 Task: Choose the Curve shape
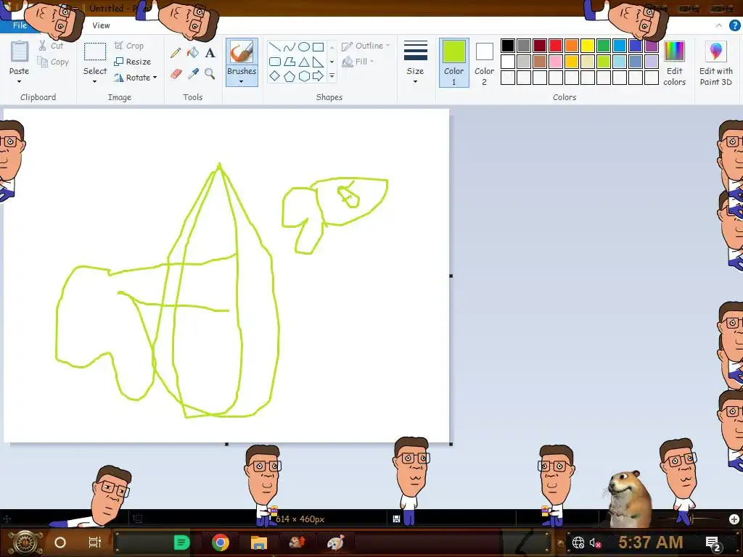coord(289,47)
